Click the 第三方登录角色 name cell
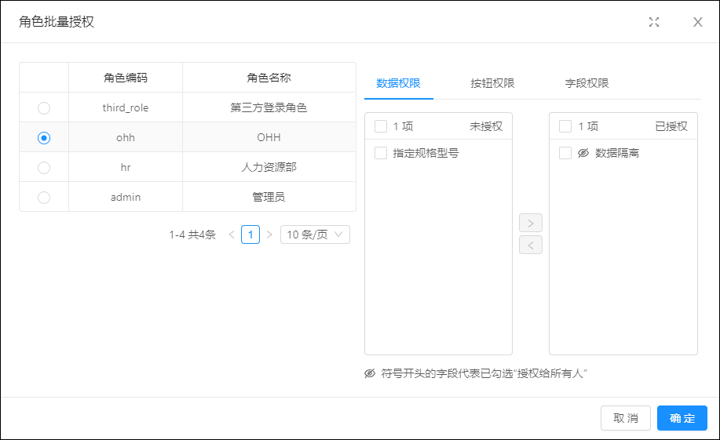The image size is (720, 440). (x=269, y=107)
